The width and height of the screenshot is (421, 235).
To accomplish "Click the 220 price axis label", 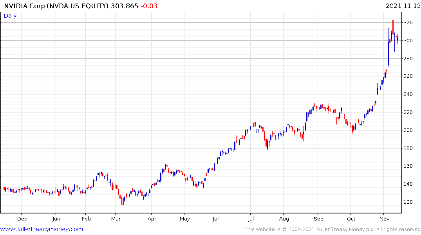I will click(x=408, y=112).
